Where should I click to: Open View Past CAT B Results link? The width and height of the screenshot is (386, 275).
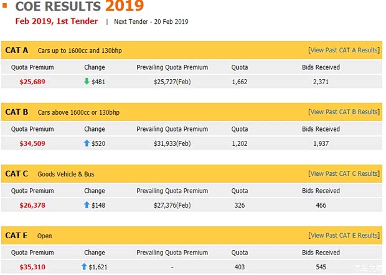[344, 112]
